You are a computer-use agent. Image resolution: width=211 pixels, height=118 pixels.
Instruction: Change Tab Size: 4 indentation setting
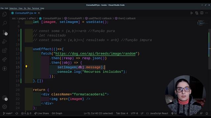tap(122, 113)
